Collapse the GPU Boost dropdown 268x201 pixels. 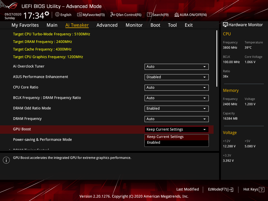[x=177, y=129]
